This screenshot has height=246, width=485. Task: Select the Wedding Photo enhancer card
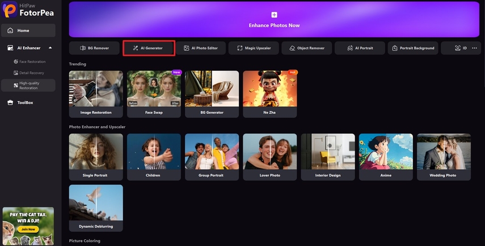[444, 157]
